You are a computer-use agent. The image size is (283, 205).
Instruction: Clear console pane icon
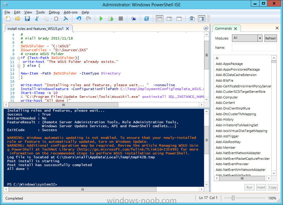(66, 19)
